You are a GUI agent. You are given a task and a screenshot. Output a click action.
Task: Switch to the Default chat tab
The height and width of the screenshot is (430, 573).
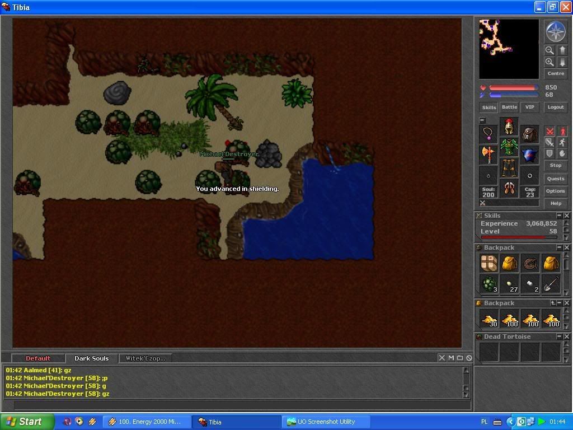pyautogui.click(x=38, y=358)
